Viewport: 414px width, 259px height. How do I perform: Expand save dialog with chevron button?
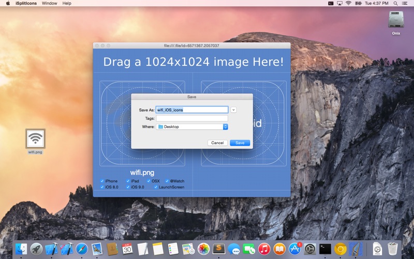coord(233,110)
